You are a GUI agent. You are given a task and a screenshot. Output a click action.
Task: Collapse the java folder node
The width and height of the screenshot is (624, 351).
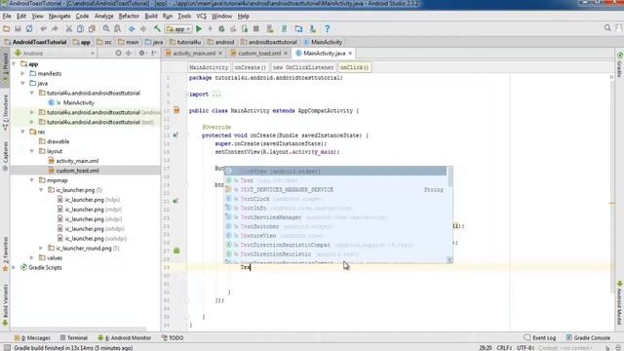(22, 83)
